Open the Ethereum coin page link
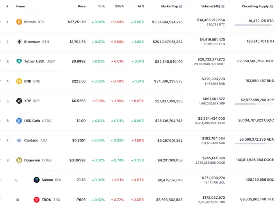This screenshot has width=276, height=212. [x=37, y=42]
